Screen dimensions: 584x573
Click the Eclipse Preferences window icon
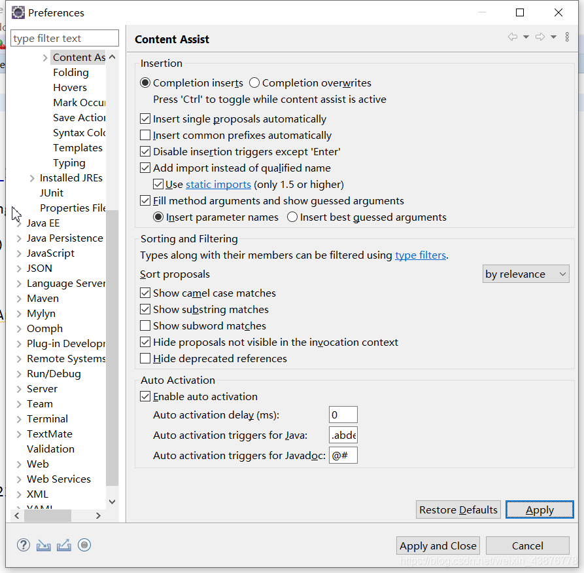tap(18, 12)
